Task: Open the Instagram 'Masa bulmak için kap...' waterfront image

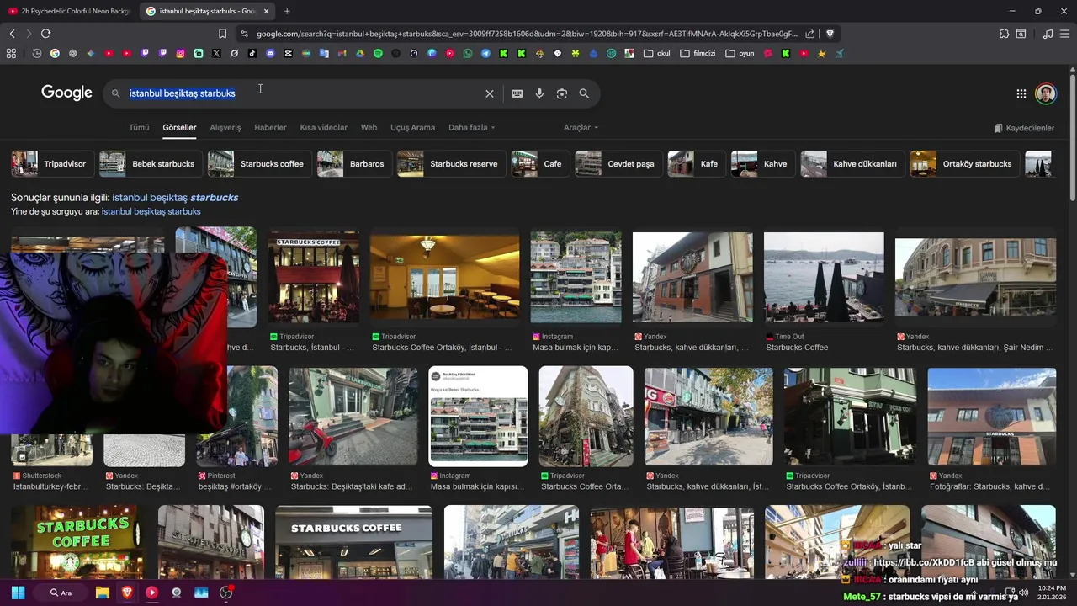Action: click(x=576, y=277)
